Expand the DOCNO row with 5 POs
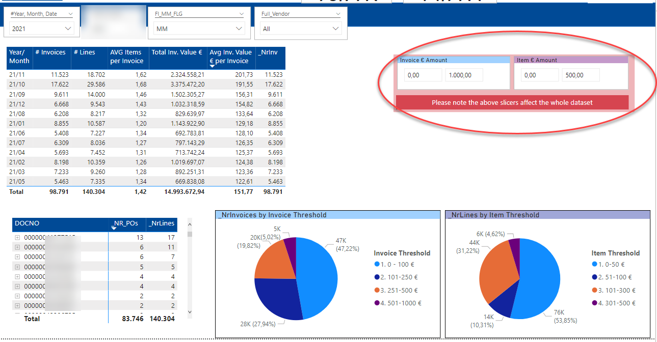This screenshot has width=657, height=342. click(x=17, y=267)
